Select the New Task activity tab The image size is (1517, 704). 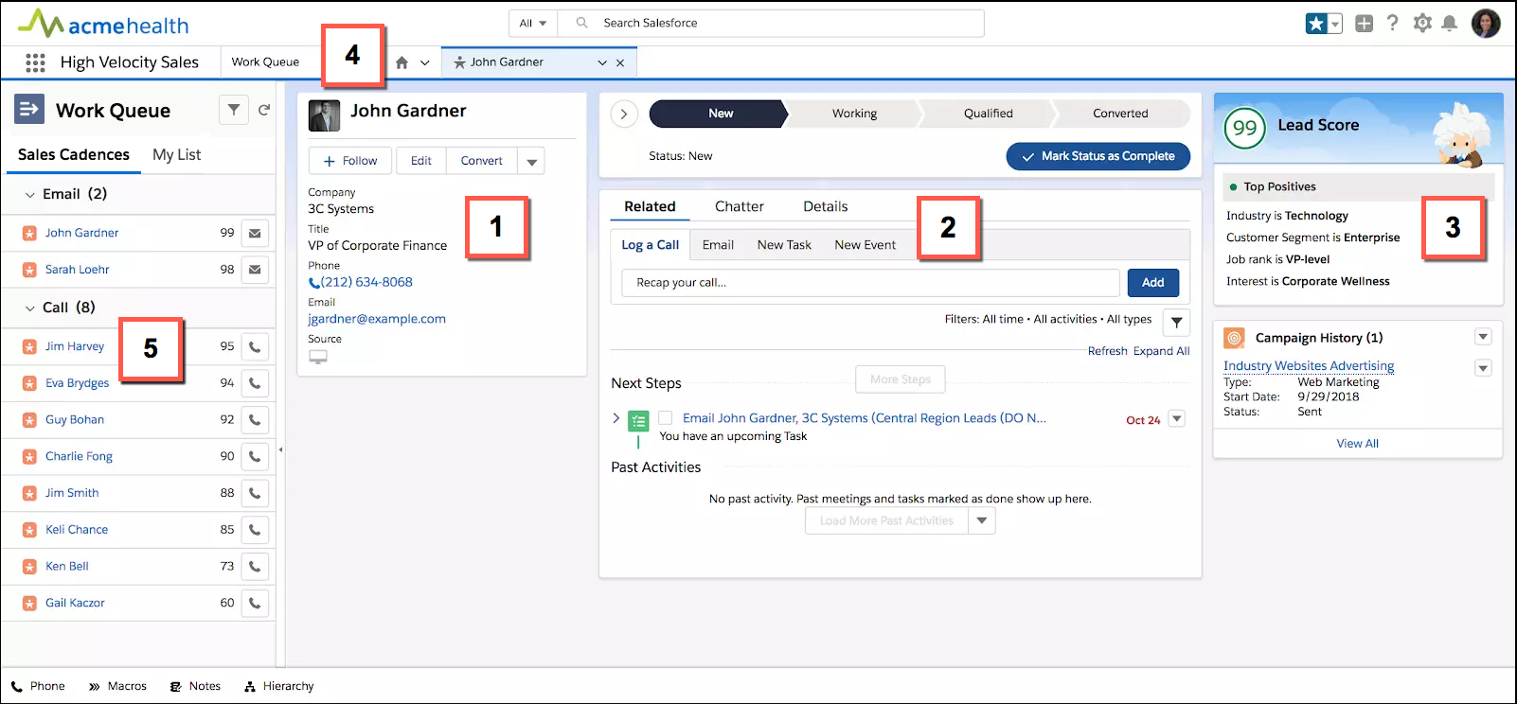[784, 245]
